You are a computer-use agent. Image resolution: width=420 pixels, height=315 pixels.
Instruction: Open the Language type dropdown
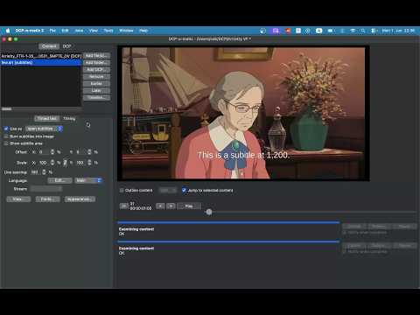[88, 180]
